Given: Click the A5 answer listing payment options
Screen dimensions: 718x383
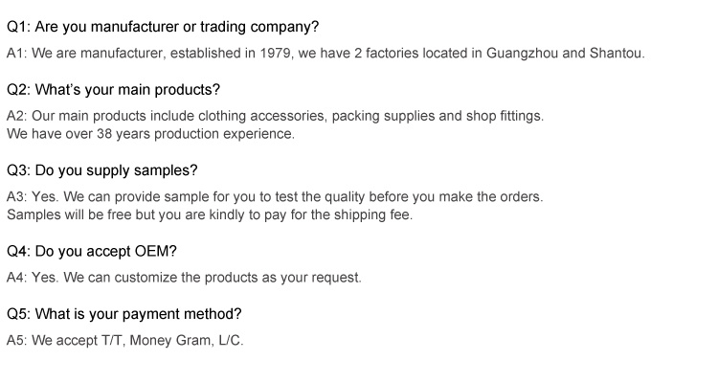Looking at the screenshot, I should coord(125,341).
